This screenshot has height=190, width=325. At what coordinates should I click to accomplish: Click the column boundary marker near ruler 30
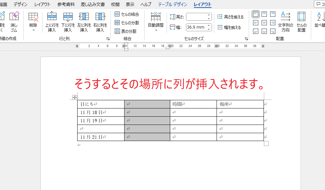tap(216, 46)
